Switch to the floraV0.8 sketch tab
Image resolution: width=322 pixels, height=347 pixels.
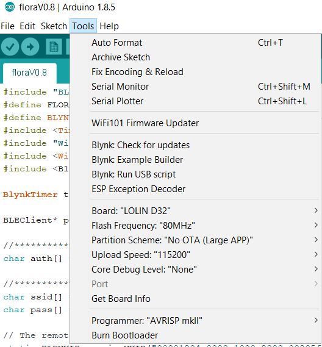(29, 73)
